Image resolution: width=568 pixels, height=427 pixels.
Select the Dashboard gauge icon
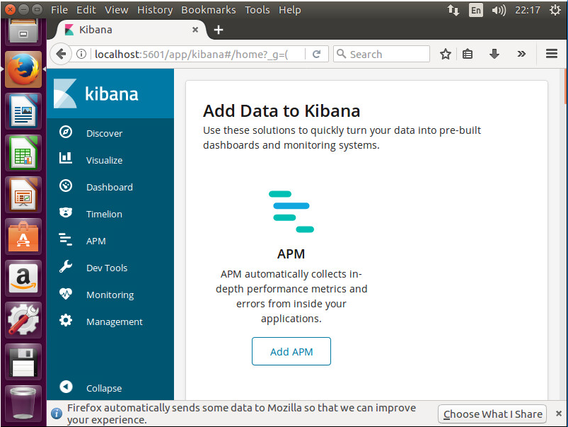click(x=66, y=186)
